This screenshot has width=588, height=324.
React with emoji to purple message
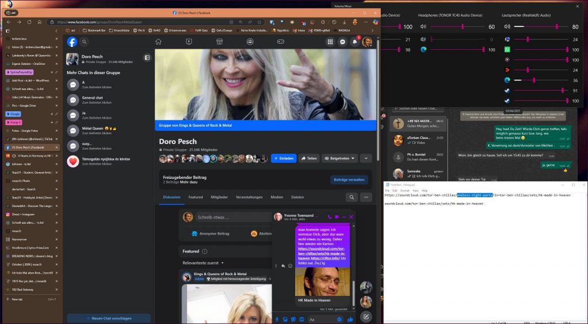click(290, 266)
